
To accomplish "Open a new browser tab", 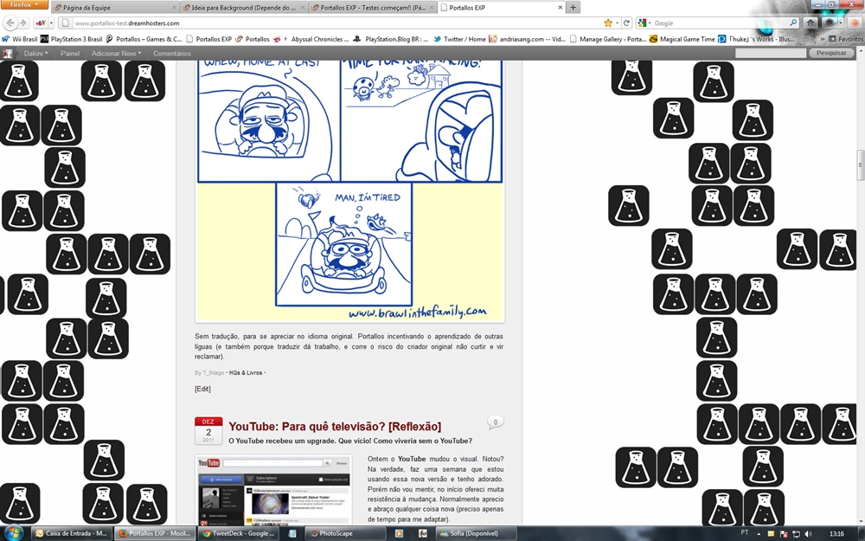I will (573, 8).
